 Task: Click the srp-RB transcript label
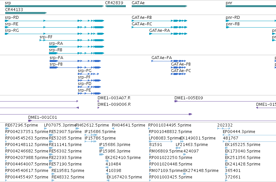pos(56,50)
